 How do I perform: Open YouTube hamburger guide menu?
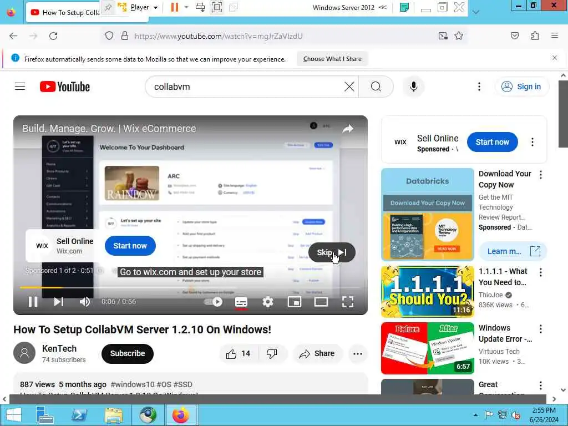(x=20, y=87)
